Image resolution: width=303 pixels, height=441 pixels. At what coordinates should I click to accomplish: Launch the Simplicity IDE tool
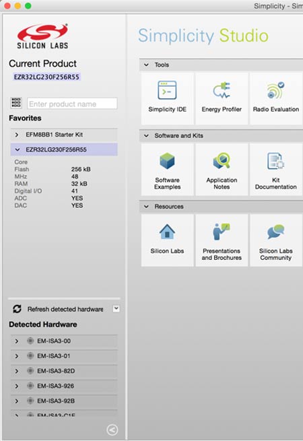pos(168,98)
